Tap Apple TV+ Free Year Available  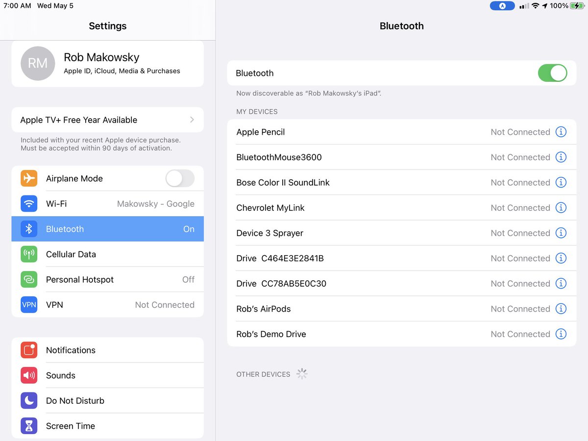point(108,120)
